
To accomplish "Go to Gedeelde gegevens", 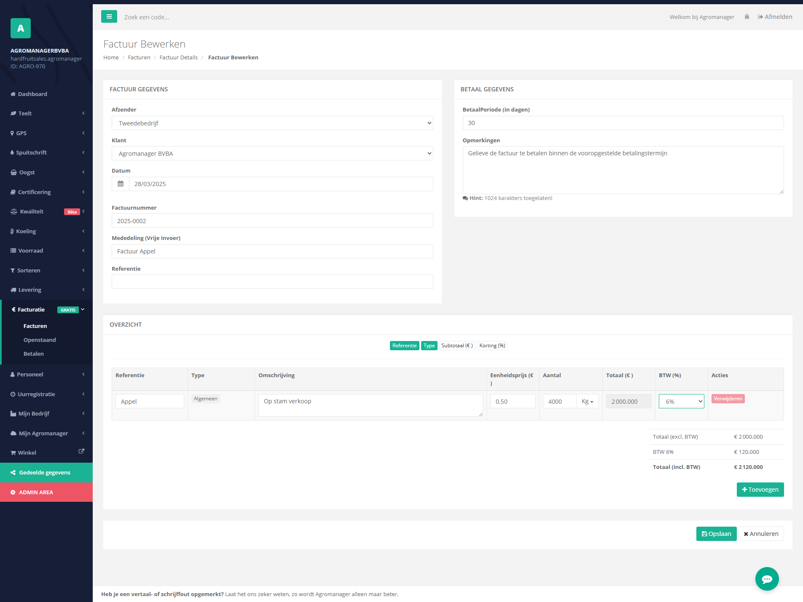I will pyautogui.click(x=46, y=472).
